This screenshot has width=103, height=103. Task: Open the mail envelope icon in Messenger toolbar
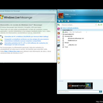tap(59, 21)
